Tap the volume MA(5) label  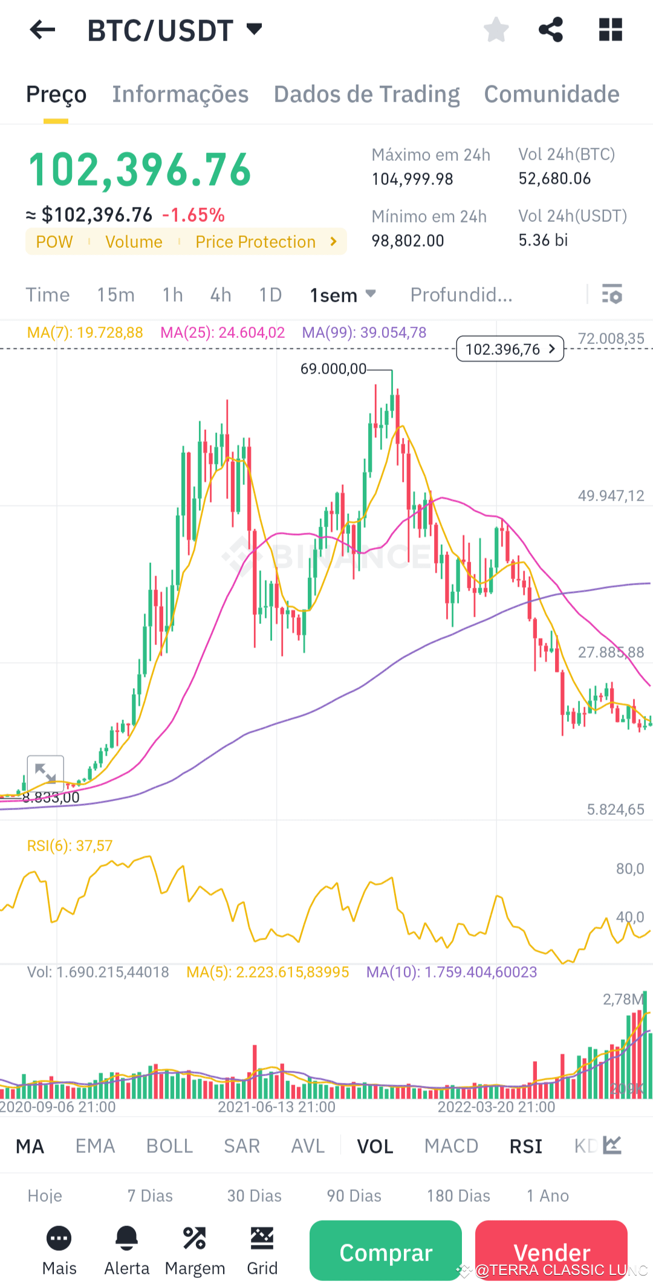268,972
